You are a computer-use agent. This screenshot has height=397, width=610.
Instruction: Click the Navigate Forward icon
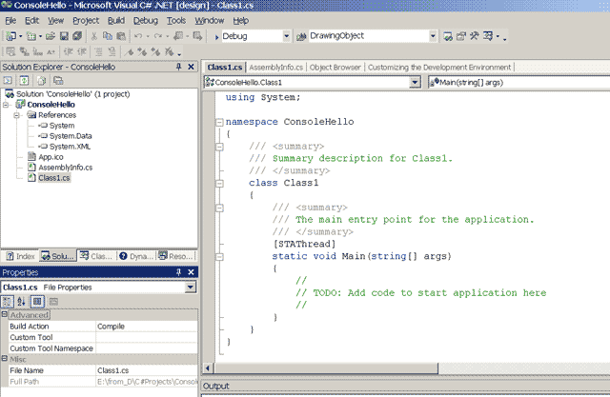(x=197, y=36)
